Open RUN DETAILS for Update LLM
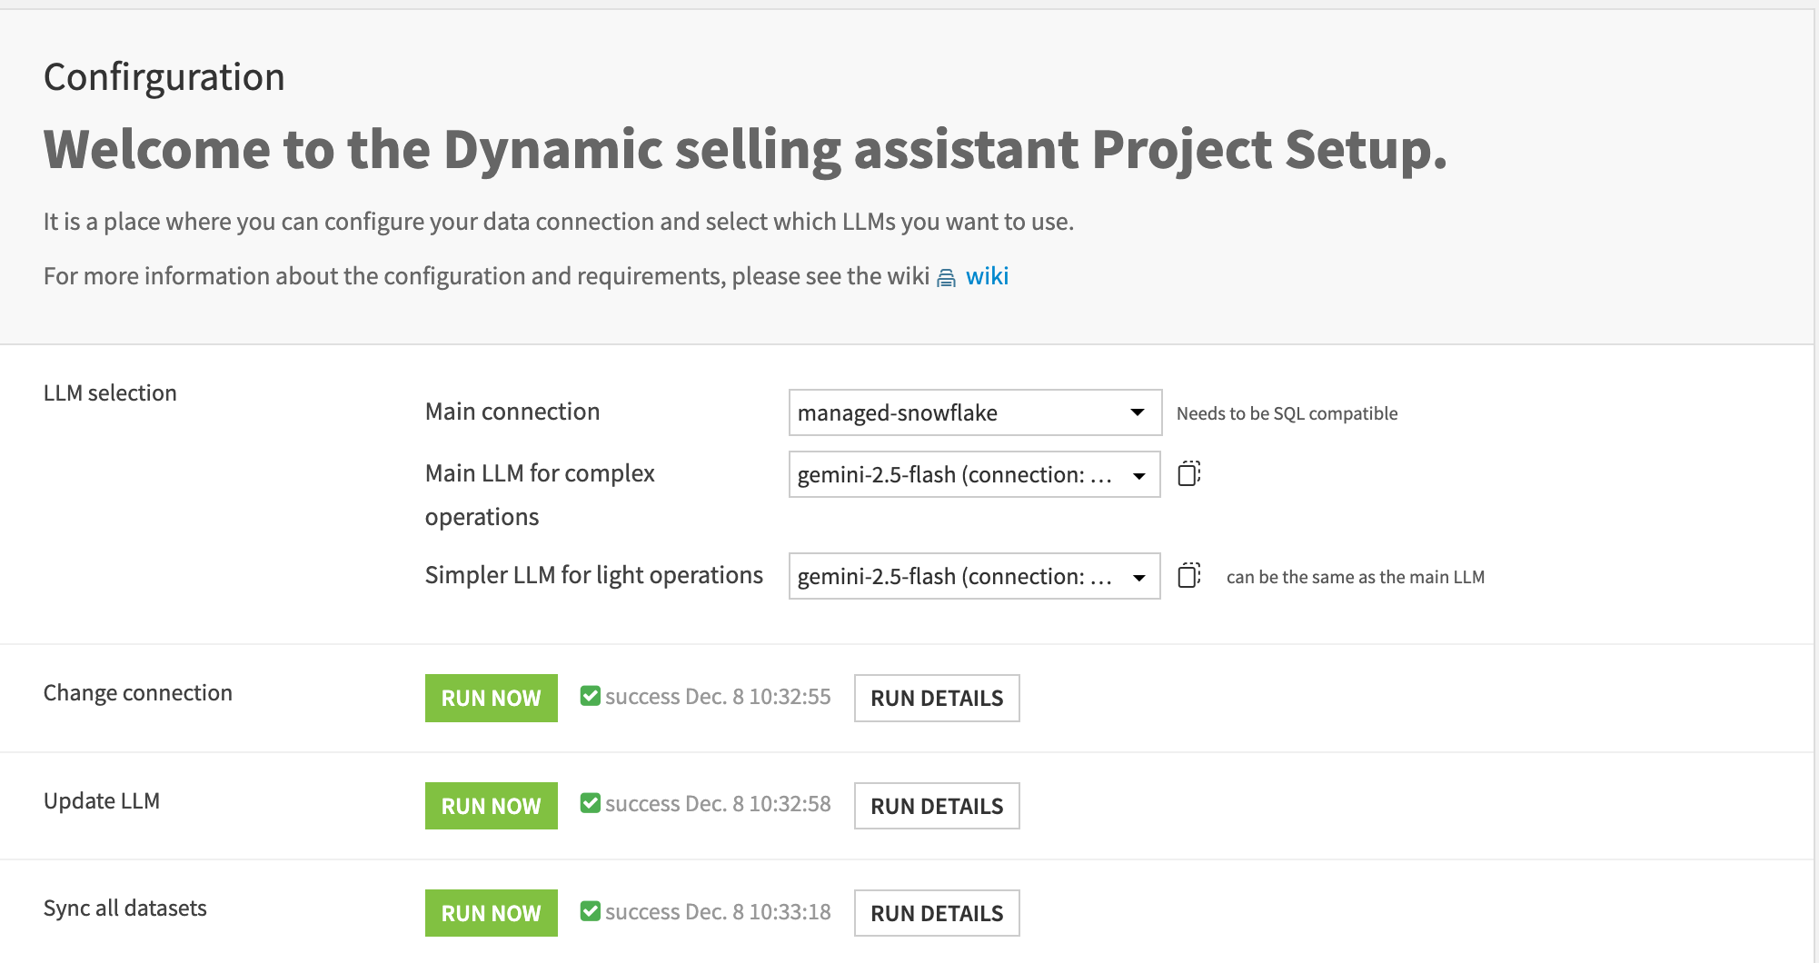The image size is (1819, 963). click(x=936, y=805)
